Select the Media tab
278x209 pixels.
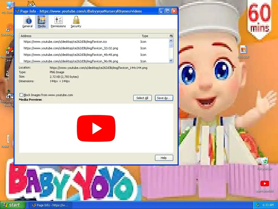point(42,22)
